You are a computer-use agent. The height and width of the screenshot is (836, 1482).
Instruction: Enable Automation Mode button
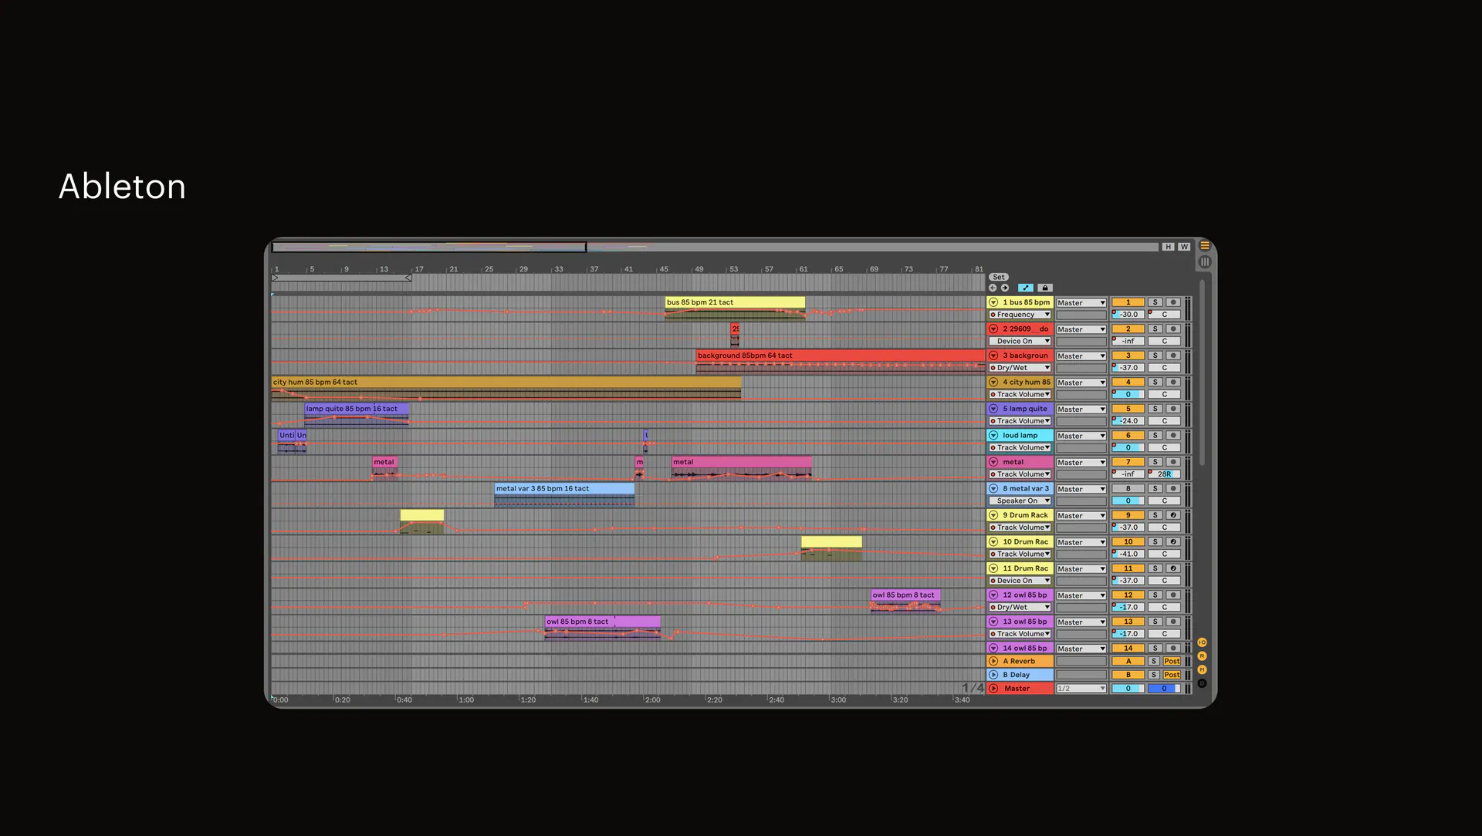pos(1026,288)
